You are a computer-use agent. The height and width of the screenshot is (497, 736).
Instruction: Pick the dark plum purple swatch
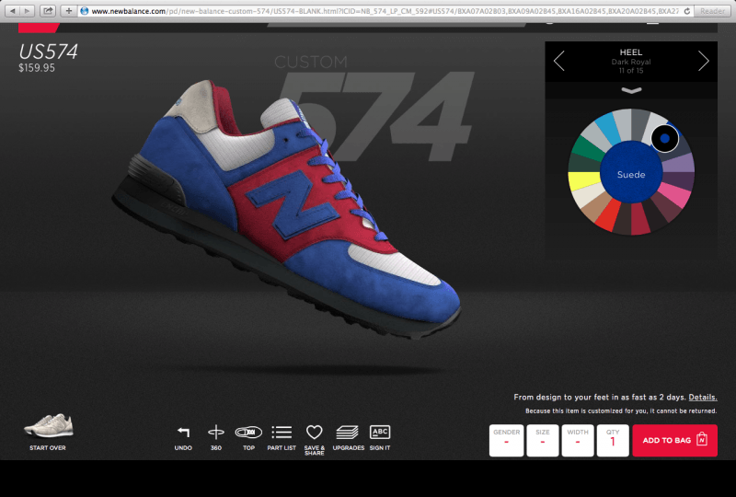click(x=679, y=180)
